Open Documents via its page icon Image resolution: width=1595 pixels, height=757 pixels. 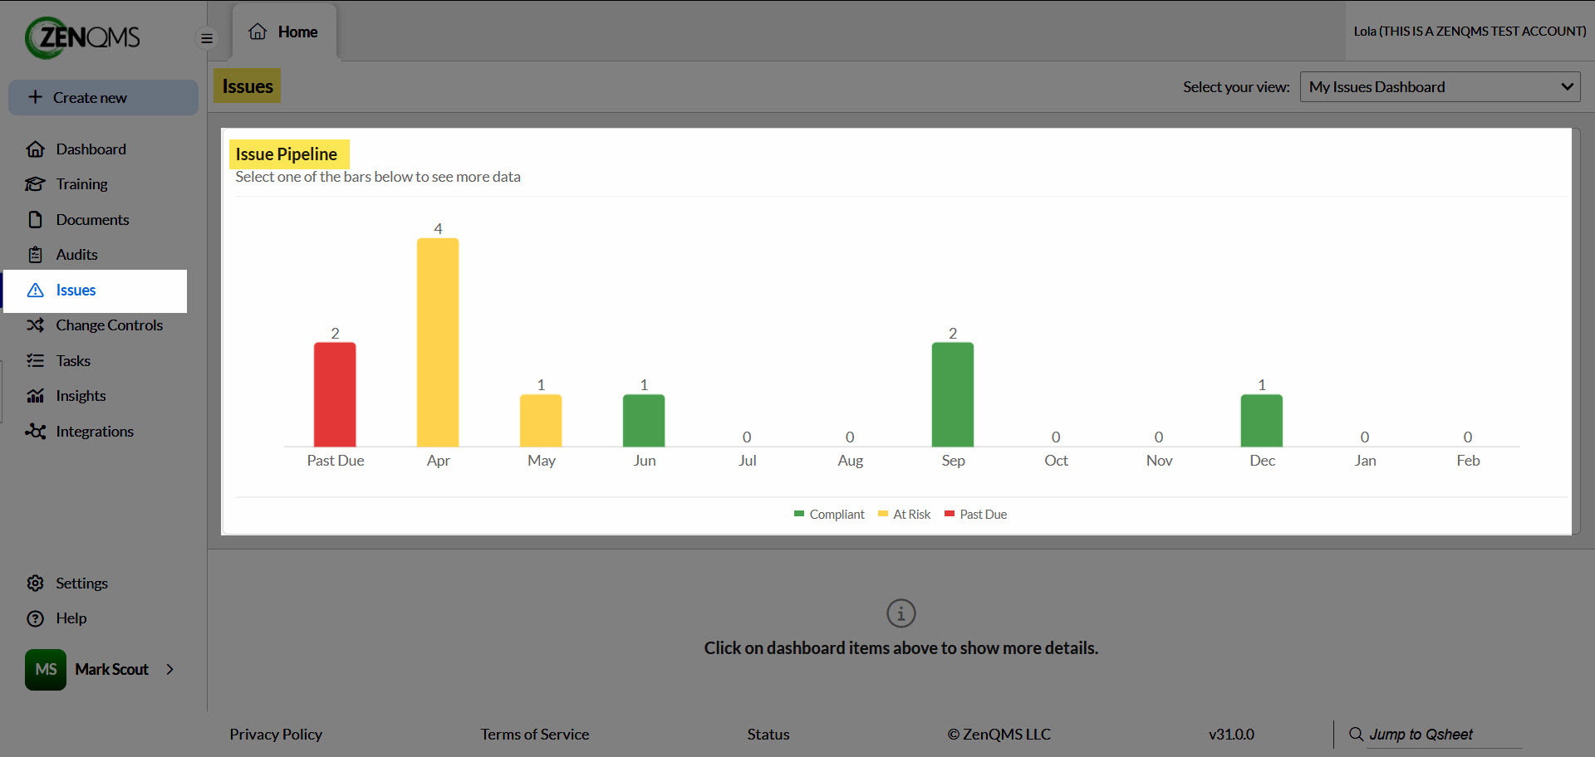pyautogui.click(x=35, y=219)
